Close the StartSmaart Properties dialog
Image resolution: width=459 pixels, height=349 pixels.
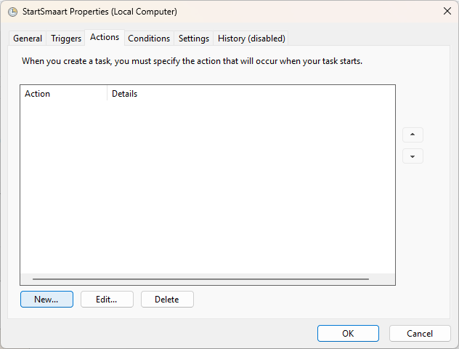(447, 11)
